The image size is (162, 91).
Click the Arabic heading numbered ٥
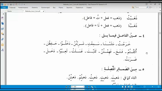point(123,69)
